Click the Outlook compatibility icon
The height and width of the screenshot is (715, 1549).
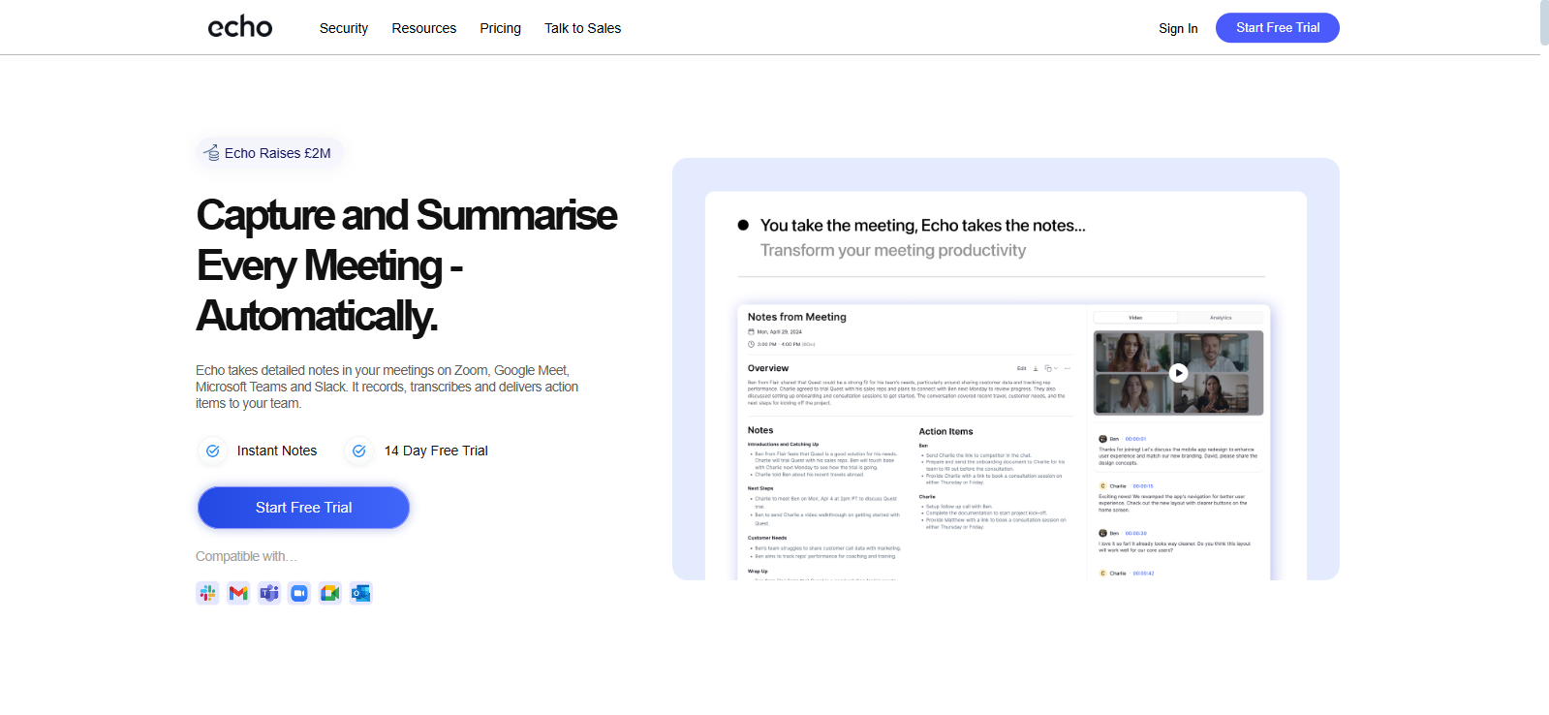(361, 593)
